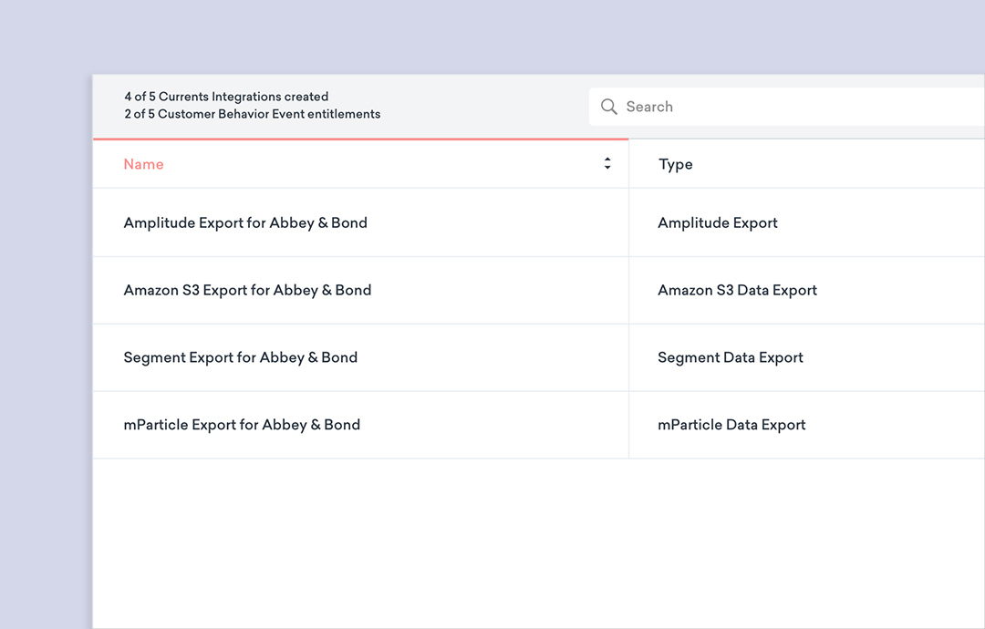Click the mParticle Data Export type cell
The width and height of the screenshot is (985, 629).
[x=731, y=425]
